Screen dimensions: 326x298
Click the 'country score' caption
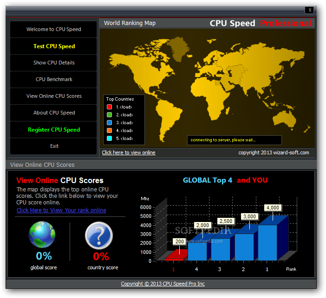pos(103,267)
